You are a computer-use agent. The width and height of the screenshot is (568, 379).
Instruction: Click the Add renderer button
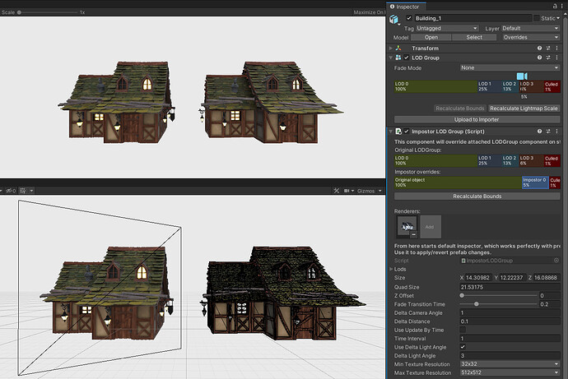click(431, 227)
